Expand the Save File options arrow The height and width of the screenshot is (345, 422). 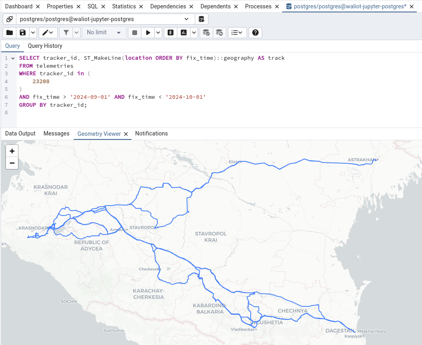pos(33,33)
